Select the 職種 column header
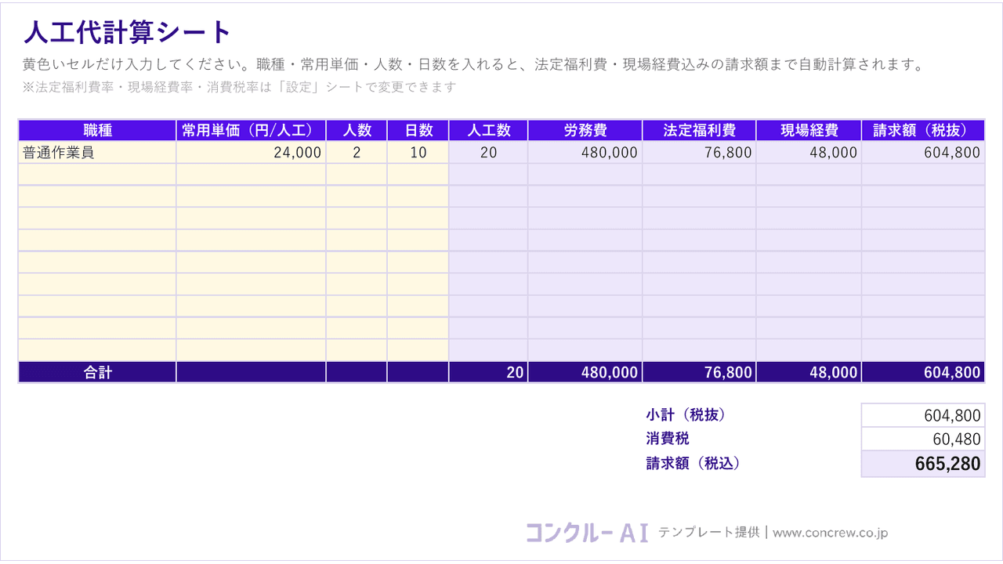The image size is (1003, 564). (97, 130)
